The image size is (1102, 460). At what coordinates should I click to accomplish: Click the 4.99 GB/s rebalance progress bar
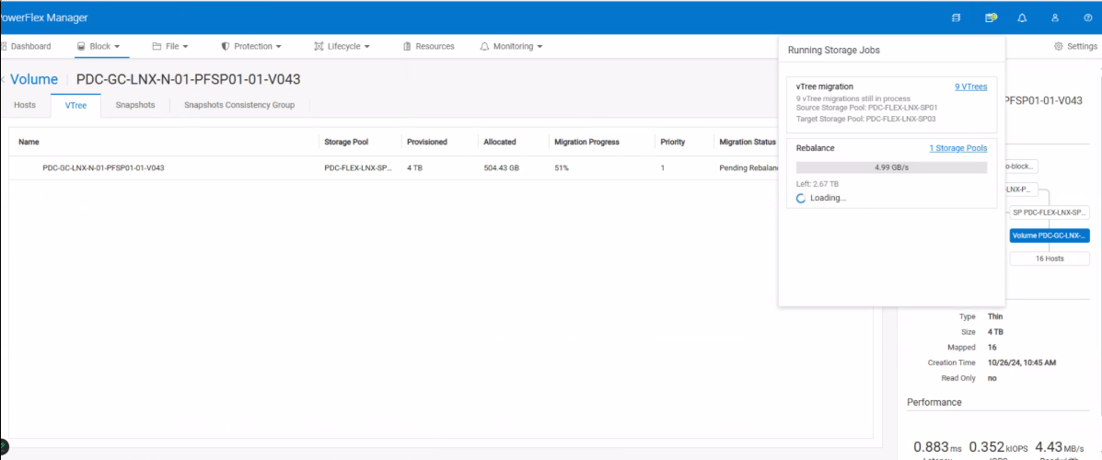pyautogui.click(x=891, y=167)
